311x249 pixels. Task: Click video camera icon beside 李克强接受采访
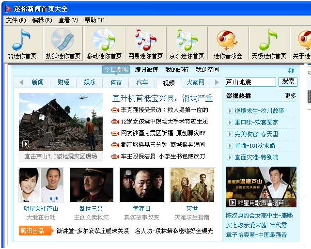(115, 110)
